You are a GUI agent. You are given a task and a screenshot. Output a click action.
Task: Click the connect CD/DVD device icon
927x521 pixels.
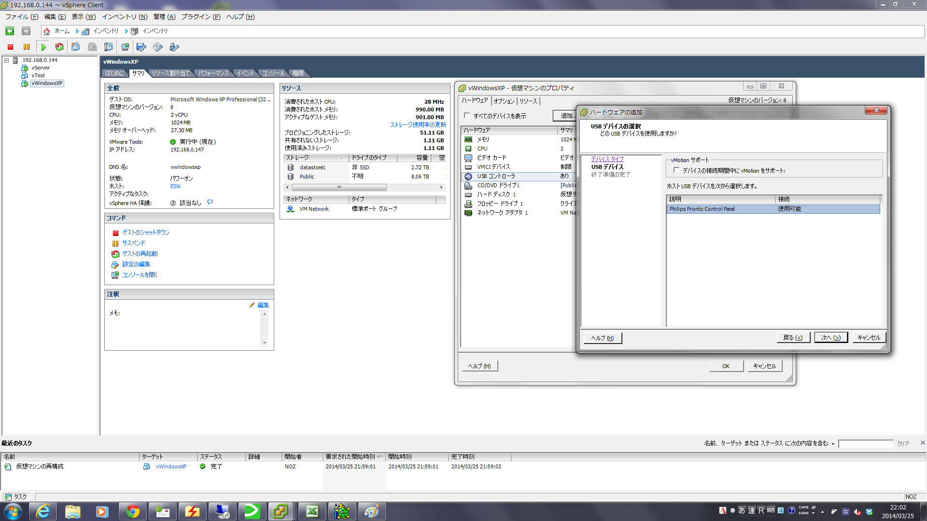(x=158, y=47)
